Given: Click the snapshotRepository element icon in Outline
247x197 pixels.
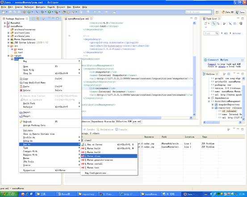Looking at the screenshot, I should (216, 105).
